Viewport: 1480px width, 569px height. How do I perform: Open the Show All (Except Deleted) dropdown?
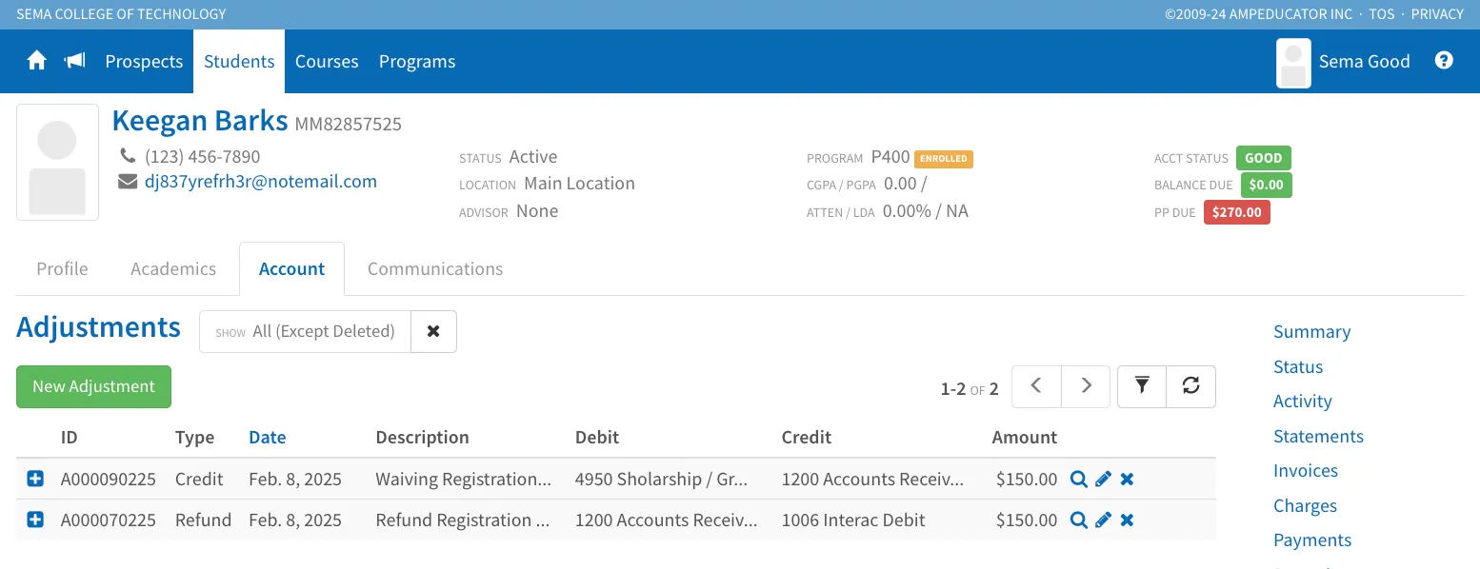click(x=305, y=331)
